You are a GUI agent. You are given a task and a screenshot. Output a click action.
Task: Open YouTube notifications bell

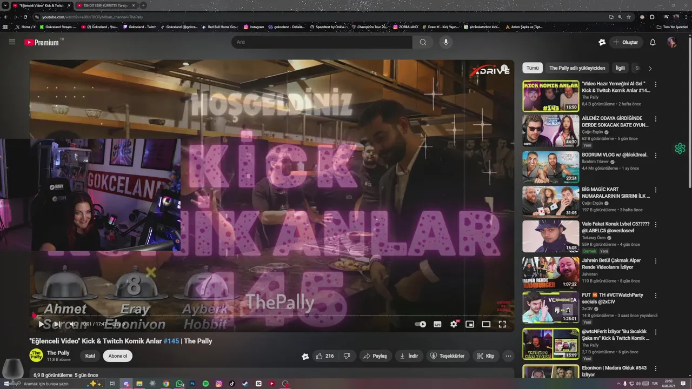click(653, 42)
